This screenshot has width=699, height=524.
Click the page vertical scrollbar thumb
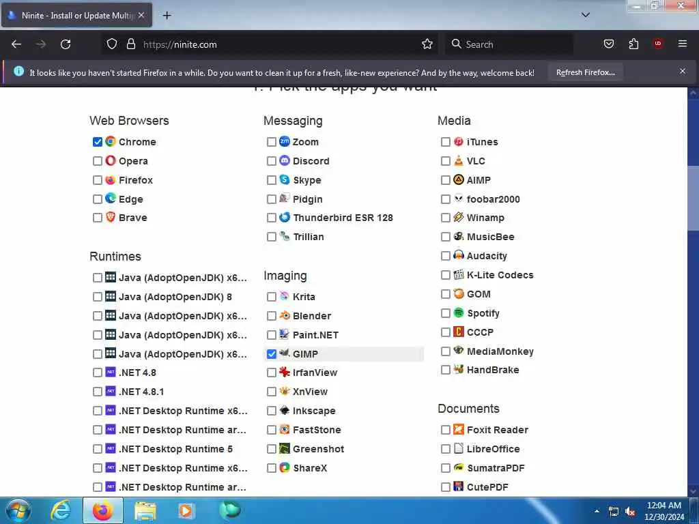(x=694, y=199)
